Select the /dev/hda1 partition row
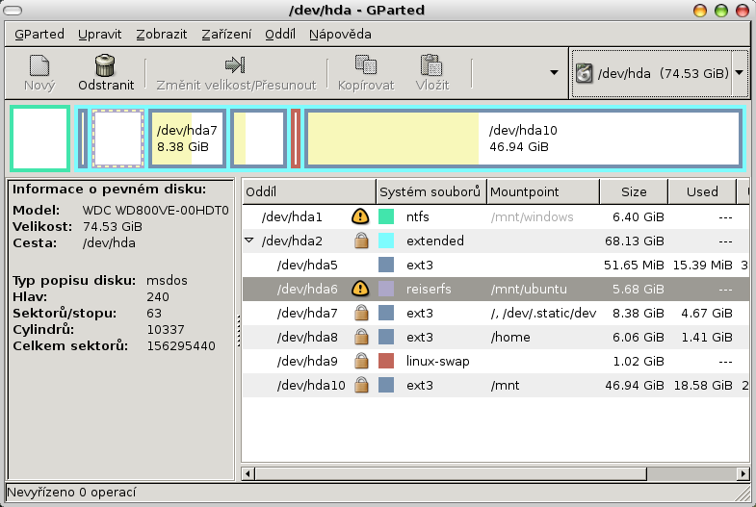The height and width of the screenshot is (507, 756). pyautogui.click(x=496, y=216)
